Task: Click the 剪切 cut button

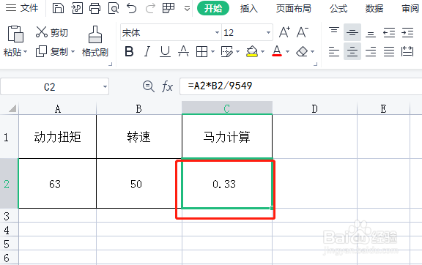Action: pyautogui.click(x=52, y=32)
